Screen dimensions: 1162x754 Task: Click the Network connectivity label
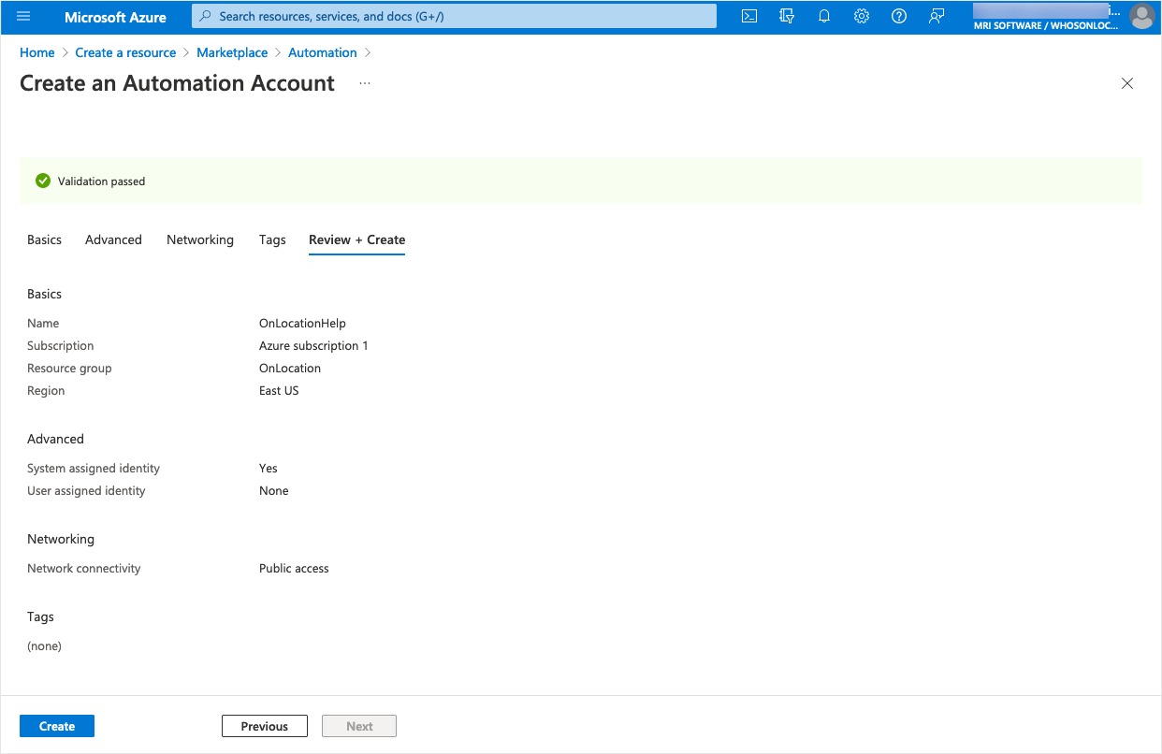pos(84,568)
